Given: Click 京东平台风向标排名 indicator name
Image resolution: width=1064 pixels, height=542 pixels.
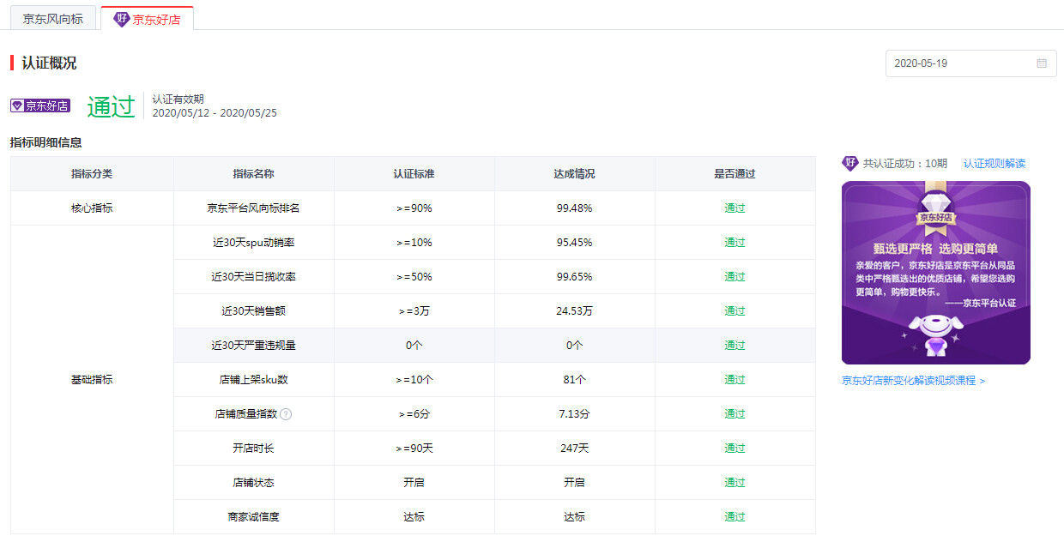Looking at the screenshot, I should [254, 208].
